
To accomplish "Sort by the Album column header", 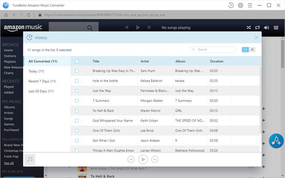I will (180, 61).
